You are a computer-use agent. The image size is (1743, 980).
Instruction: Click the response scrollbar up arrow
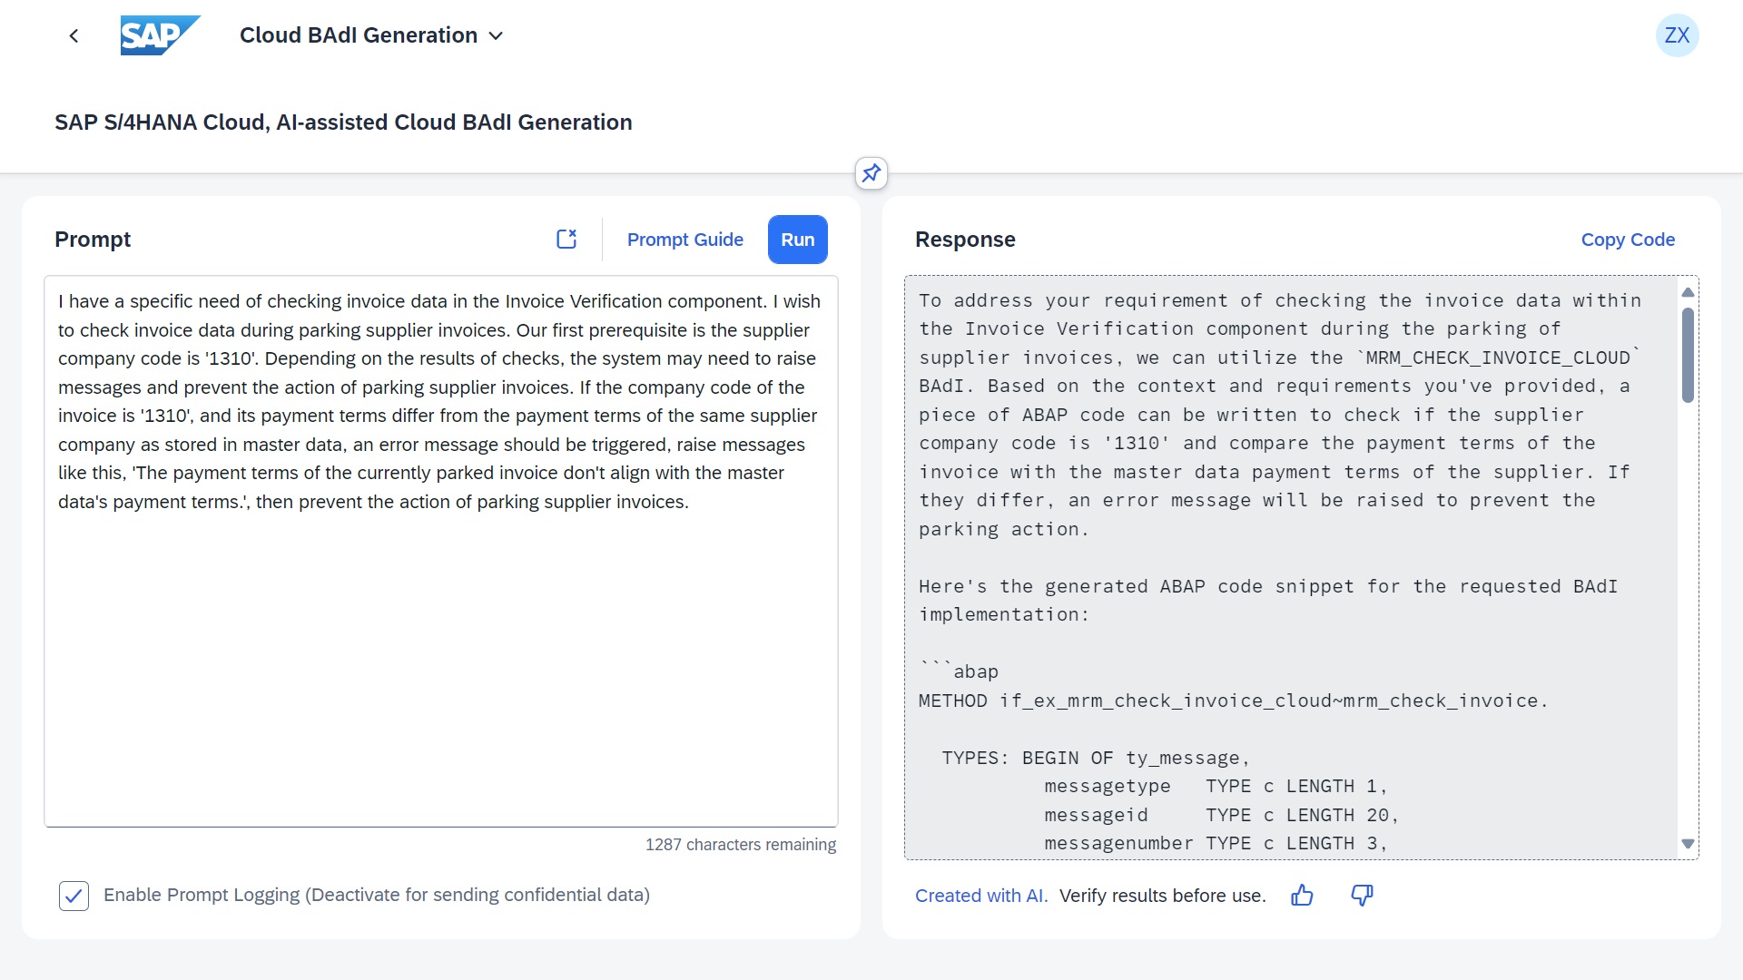point(1688,292)
